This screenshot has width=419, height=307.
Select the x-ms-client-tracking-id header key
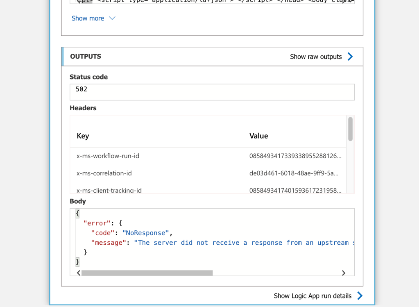[109, 191]
